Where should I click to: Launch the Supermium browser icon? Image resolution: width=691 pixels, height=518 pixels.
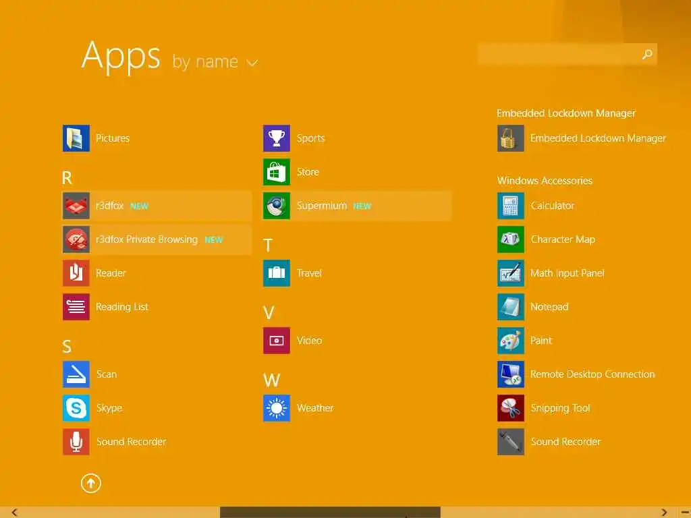coord(276,206)
